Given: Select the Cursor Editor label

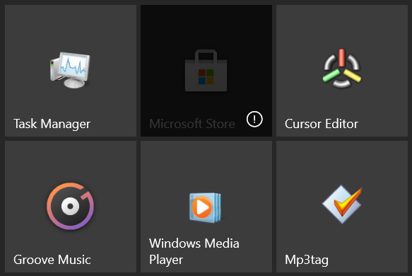Looking at the screenshot, I should point(322,124).
